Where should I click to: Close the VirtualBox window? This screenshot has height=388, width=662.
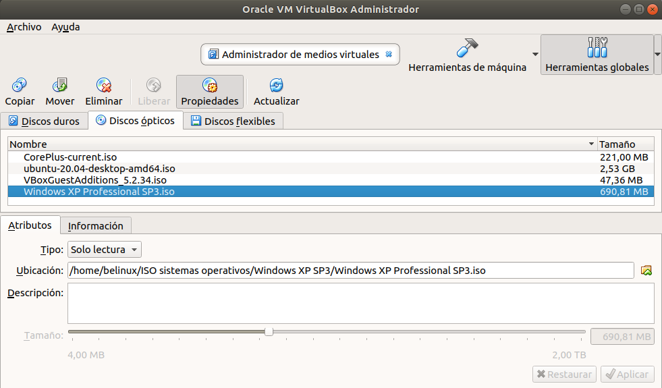(653, 9)
